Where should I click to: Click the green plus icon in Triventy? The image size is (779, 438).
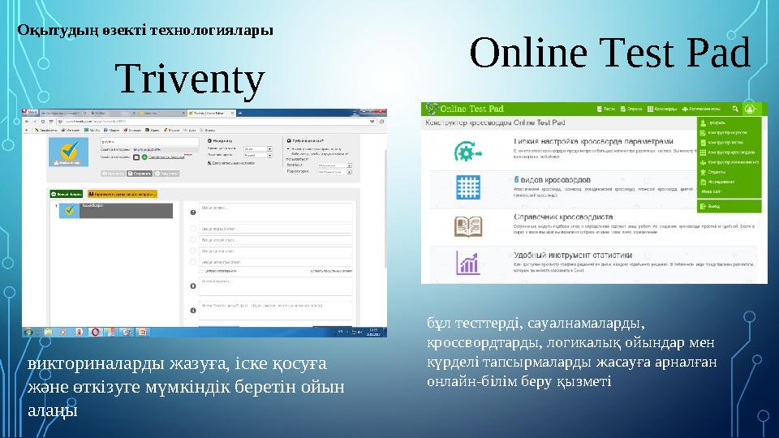144,157
